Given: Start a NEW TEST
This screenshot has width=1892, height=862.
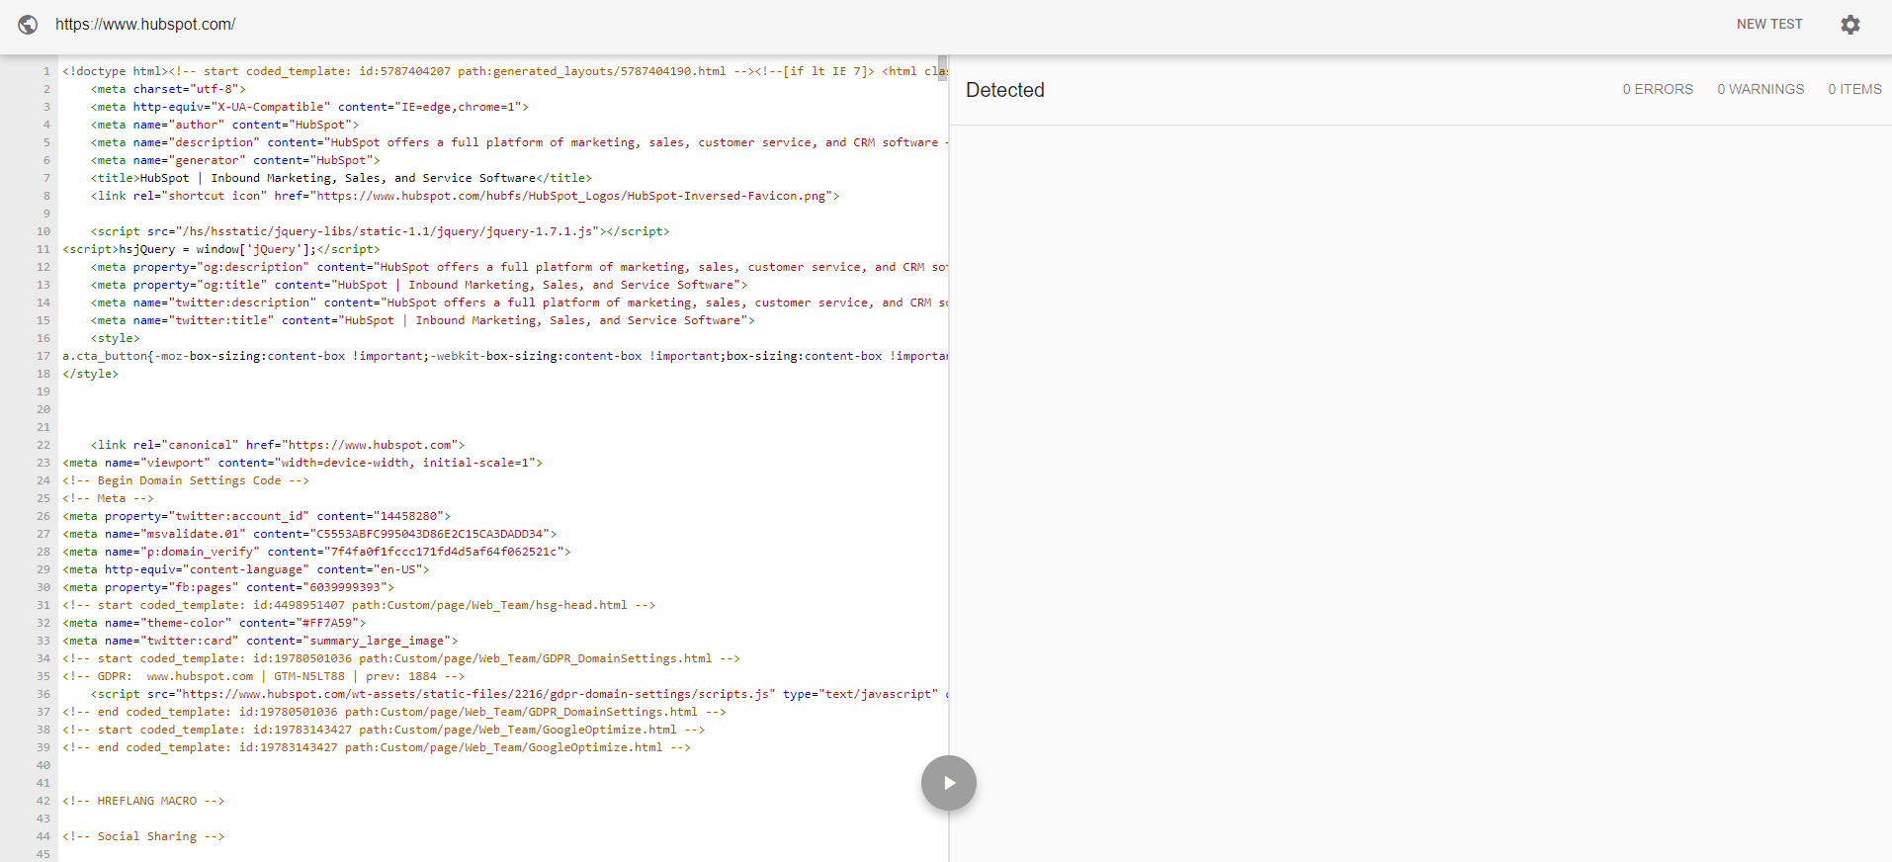Looking at the screenshot, I should click(1769, 24).
